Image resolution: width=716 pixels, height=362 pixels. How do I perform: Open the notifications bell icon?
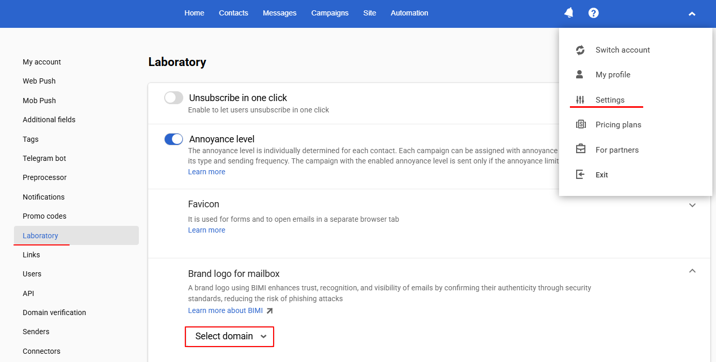(x=569, y=13)
